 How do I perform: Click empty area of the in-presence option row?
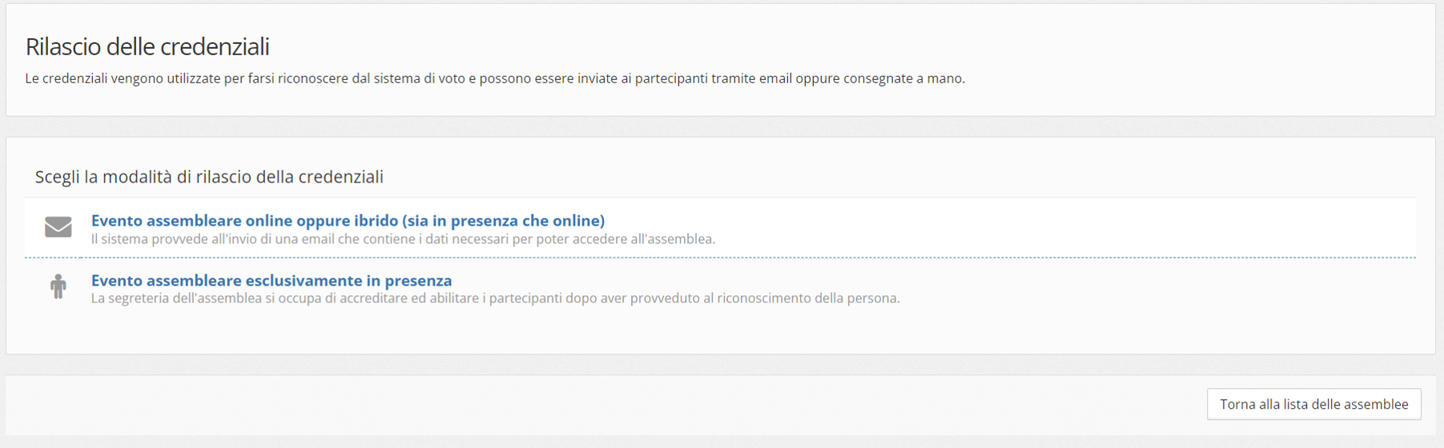point(1121,287)
